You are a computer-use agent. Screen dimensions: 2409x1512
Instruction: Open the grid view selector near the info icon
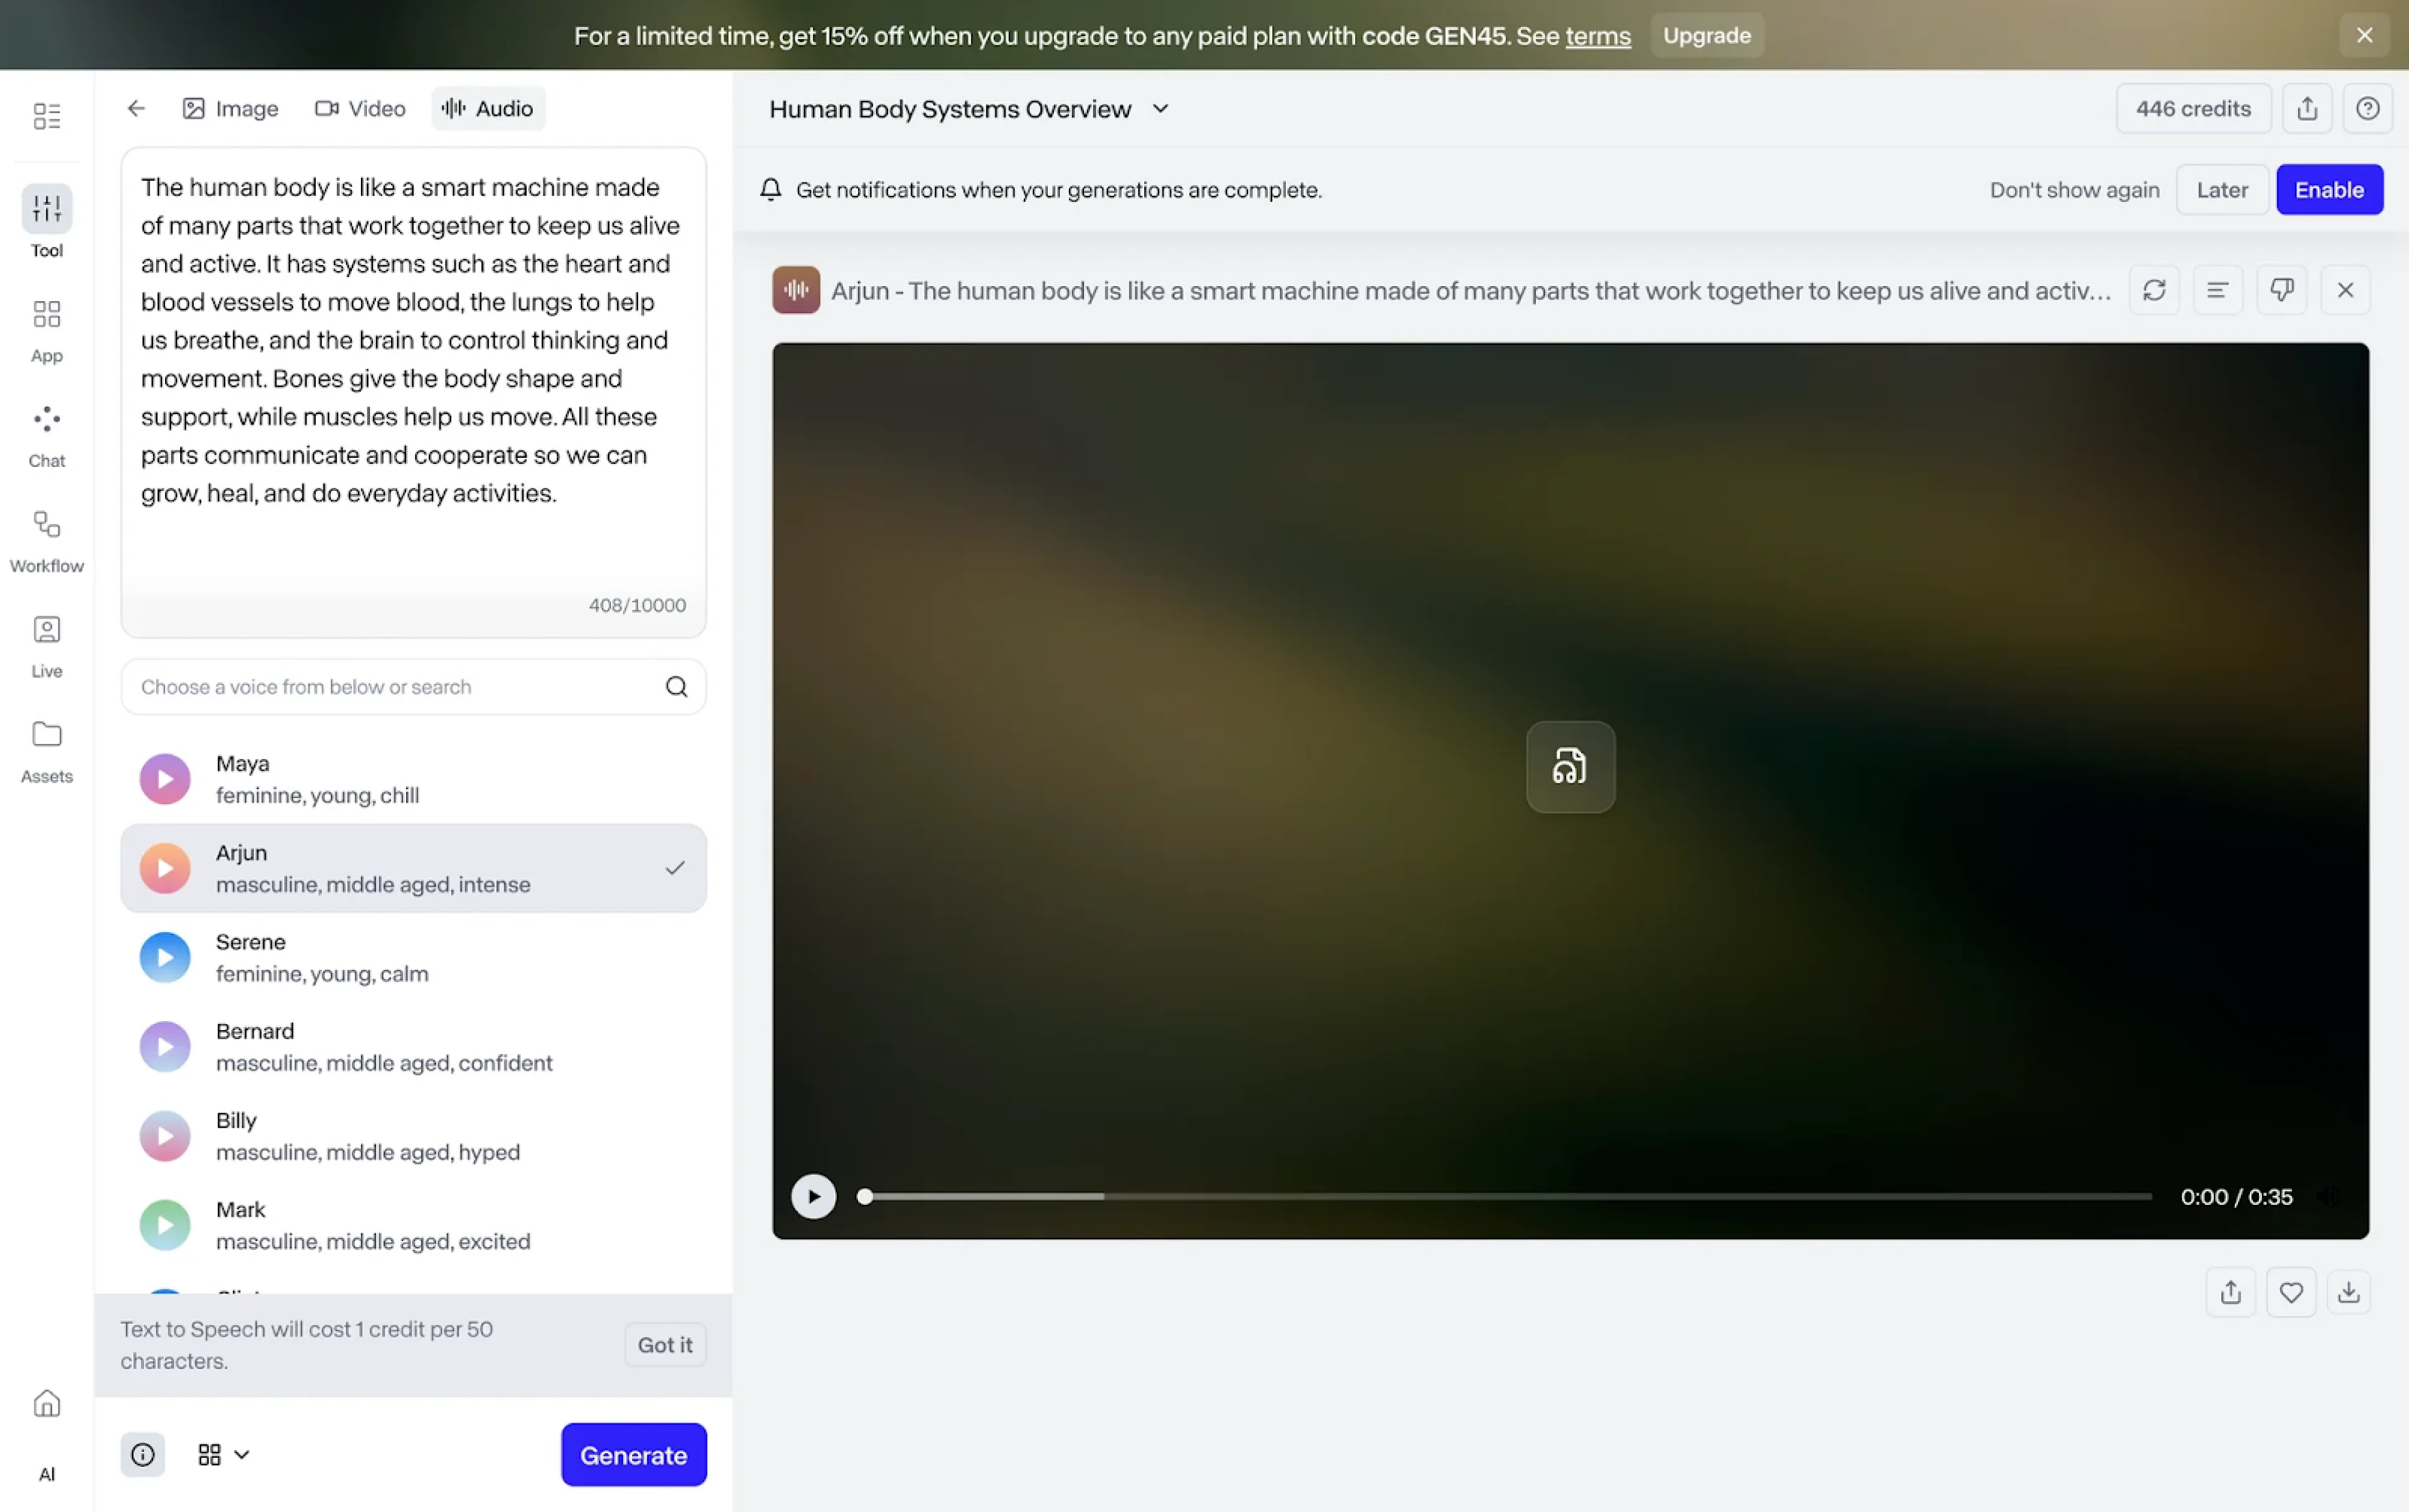pos(210,1454)
